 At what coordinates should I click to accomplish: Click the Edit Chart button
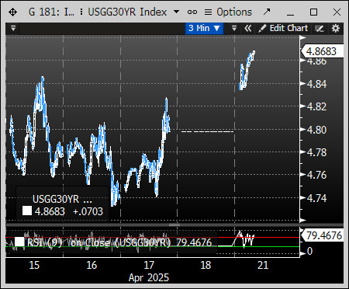(x=283, y=28)
